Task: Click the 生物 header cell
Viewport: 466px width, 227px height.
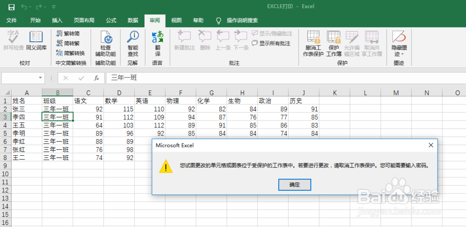Action: point(242,101)
